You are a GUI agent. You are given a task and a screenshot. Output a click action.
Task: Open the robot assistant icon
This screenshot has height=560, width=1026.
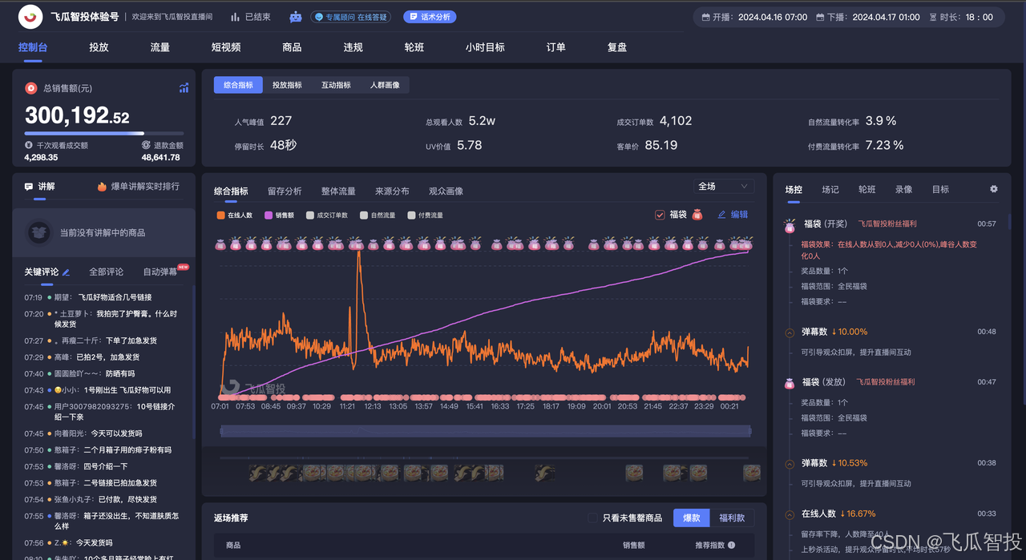pyautogui.click(x=296, y=16)
